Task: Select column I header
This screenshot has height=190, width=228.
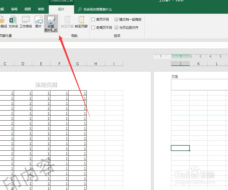Action: 114,64
